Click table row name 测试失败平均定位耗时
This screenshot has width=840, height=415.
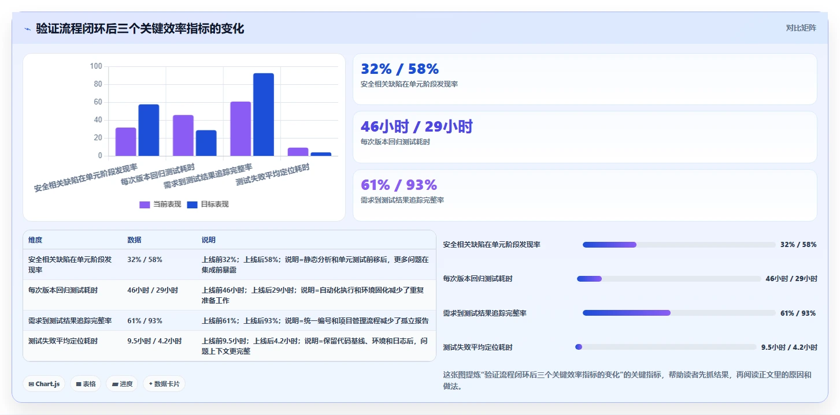pos(63,341)
